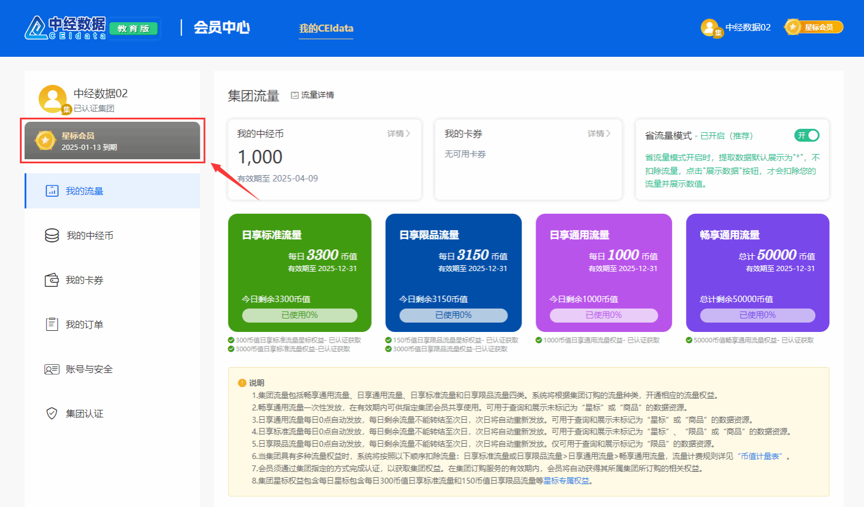Click the 1,000 coin balance
The image size is (864, 507).
[260, 157]
